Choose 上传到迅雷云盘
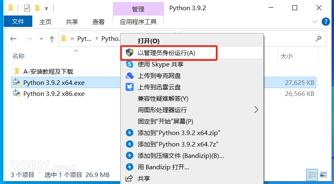The width and height of the screenshot is (334, 184). coord(192,87)
